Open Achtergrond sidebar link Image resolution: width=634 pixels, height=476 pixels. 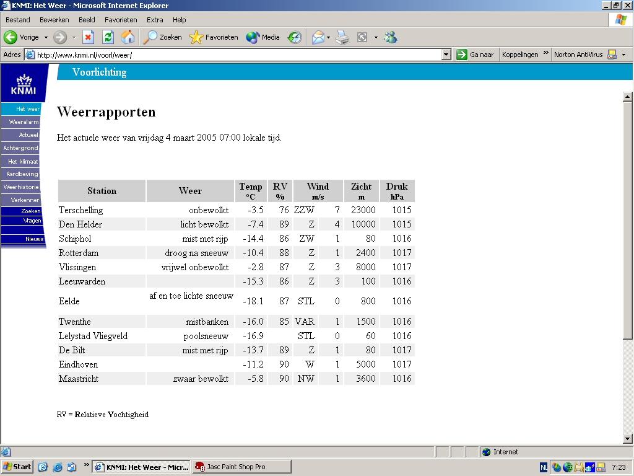20,148
